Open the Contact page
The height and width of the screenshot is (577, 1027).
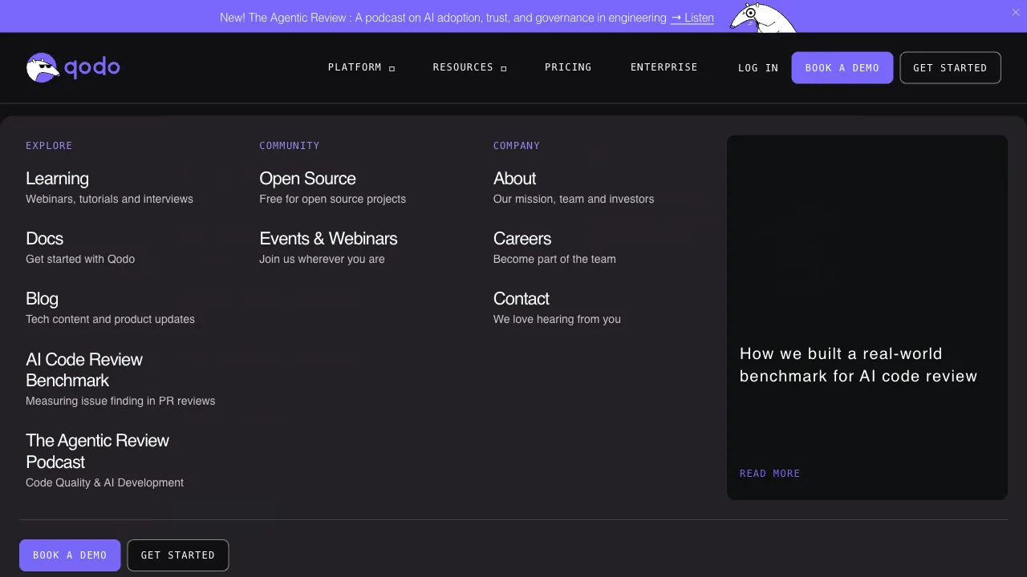(x=521, y=299)
